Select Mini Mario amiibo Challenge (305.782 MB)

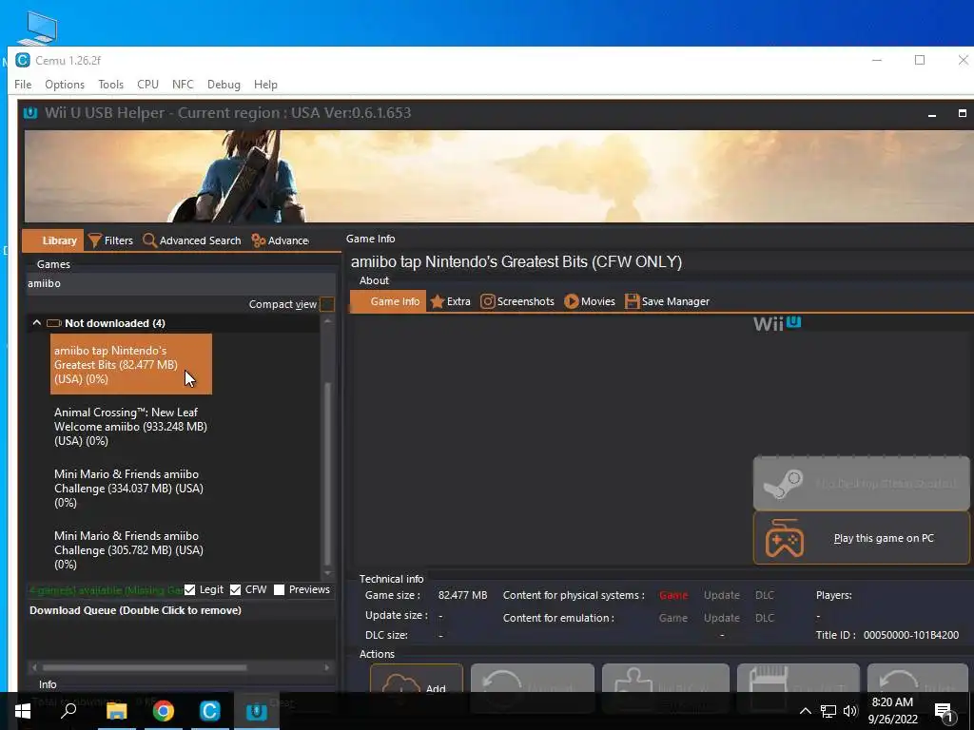tap(131, 550)
